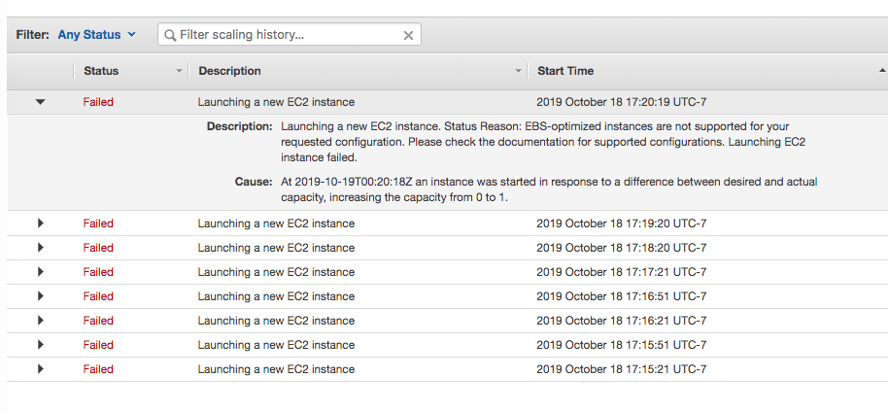Sort by the Status column header
Image resolution: width=888 pixels, height=412 pixels.
tap(102, 71)
